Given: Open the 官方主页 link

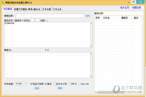Looking at the screenshot, I should point(125,8).
